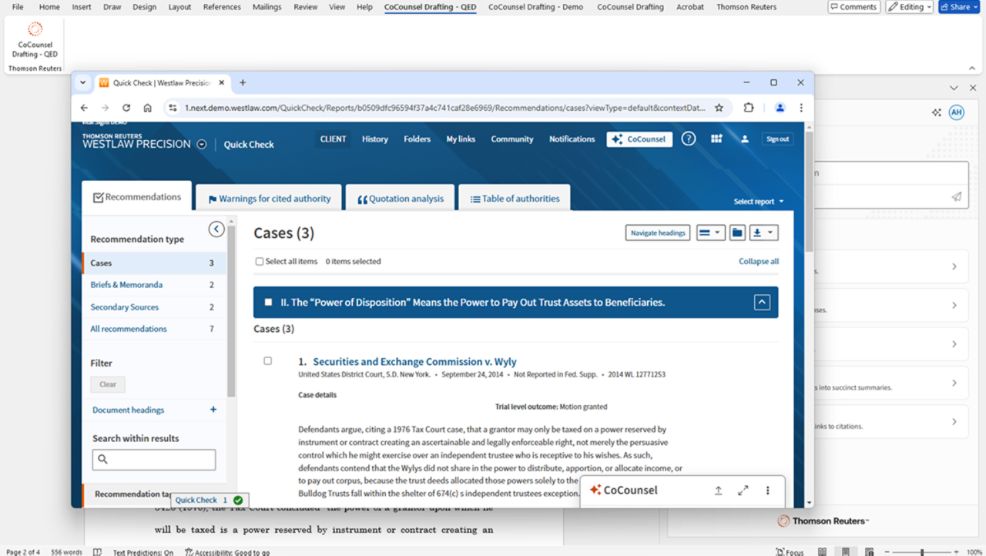Screen dimensions: 986x556
Task: Open dropdown beside Westlaw Precision logo
Action: coord(202,144)
